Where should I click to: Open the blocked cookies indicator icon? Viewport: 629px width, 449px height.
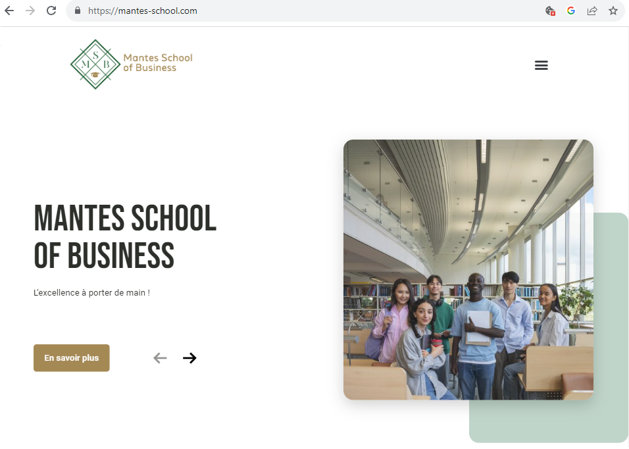[550, 11]
